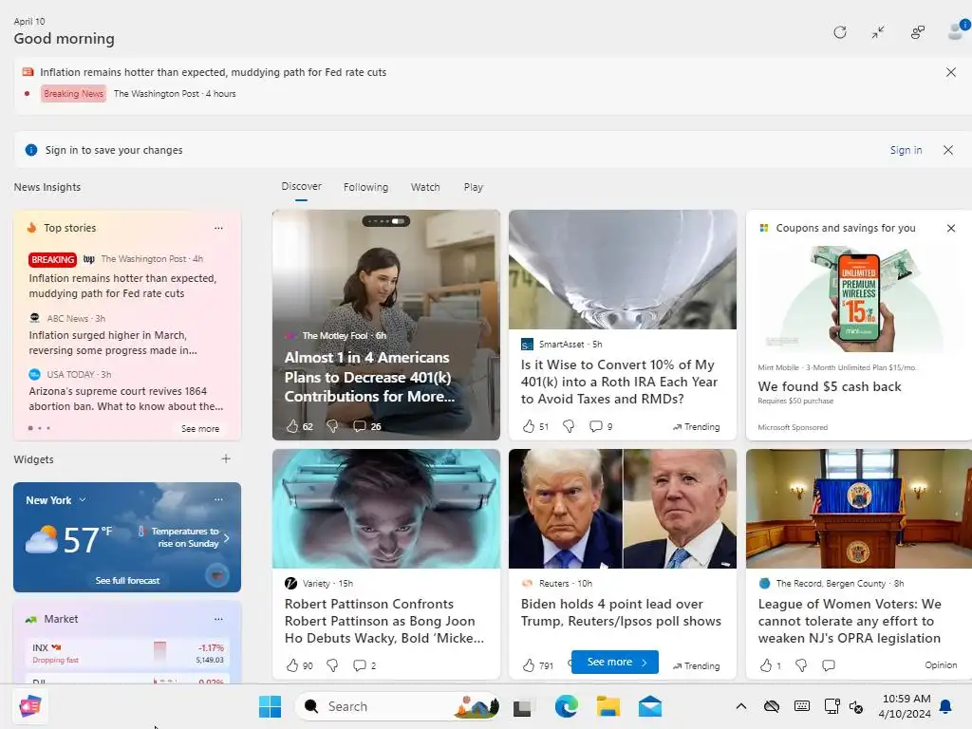Open the notification bell in taskbar
This screenshot has height=729, width=972.
click(946, 706)
